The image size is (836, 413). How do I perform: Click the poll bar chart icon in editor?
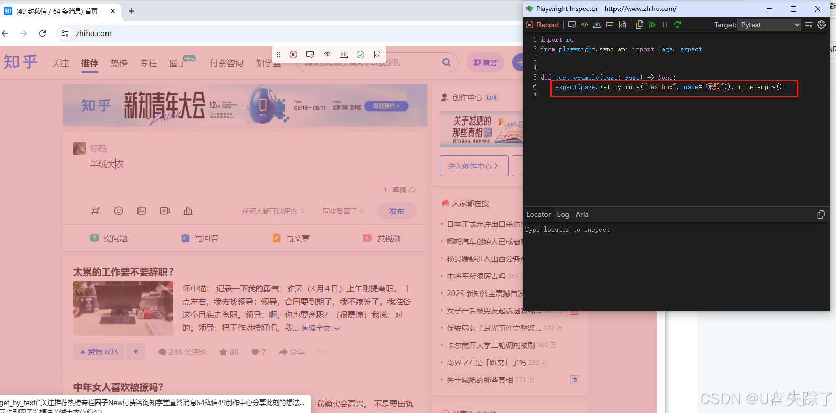[x=188, y=211]
